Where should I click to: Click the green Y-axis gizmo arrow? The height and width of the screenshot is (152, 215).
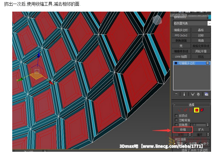tap(20, 79)
